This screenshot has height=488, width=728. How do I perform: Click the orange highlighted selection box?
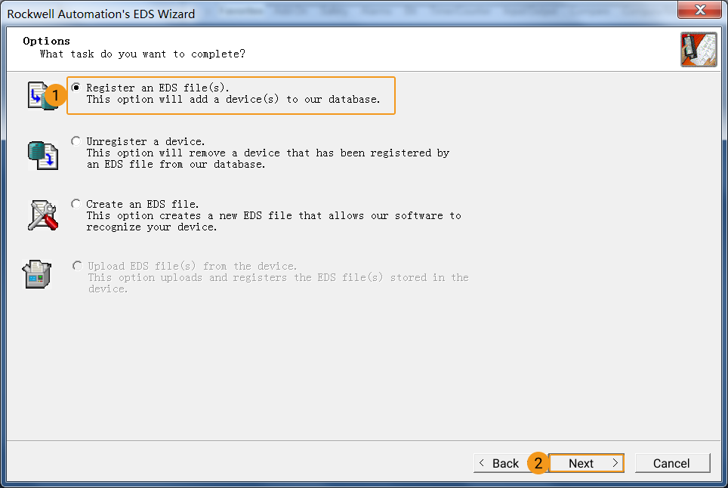coord(230,94)
